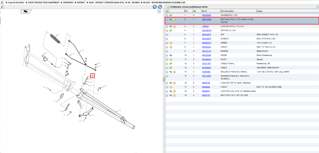Toggle selection circle for WASHER,M12 row
Screen dimensions: 319x153
167,15
